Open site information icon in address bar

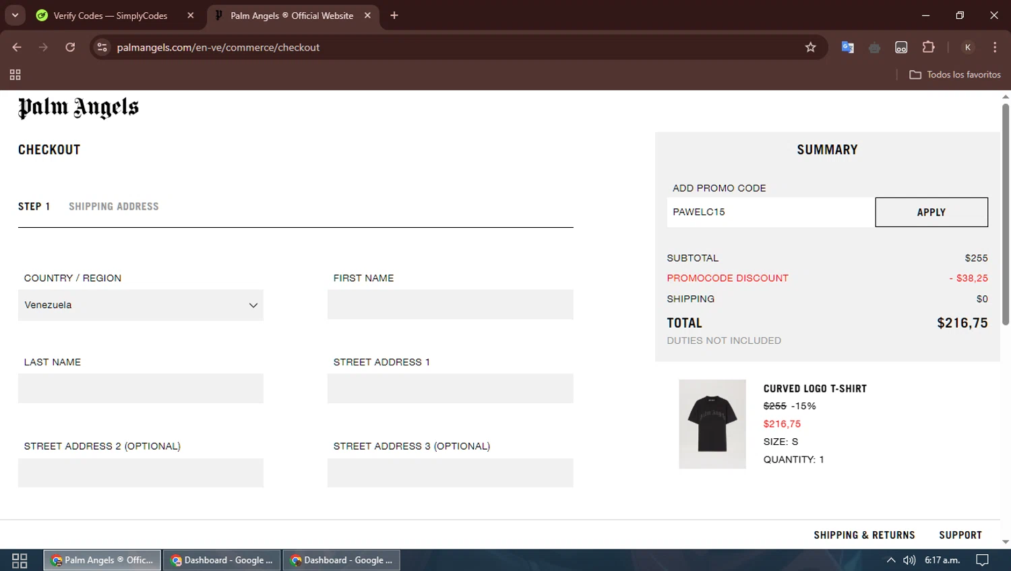(x=102, y=47)
